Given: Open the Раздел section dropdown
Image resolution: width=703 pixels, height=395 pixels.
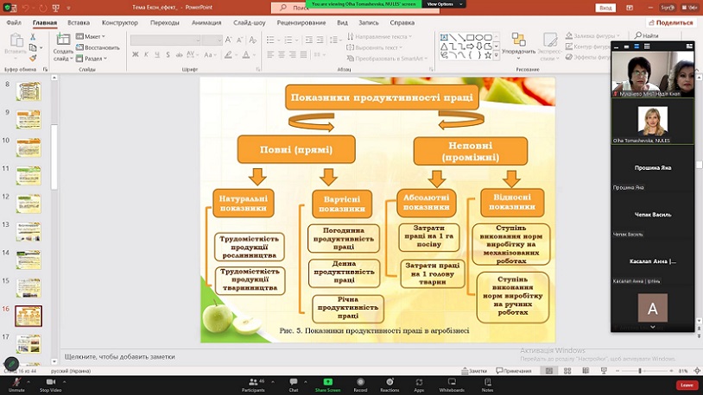Looking at the screenshot, I should [x=92, y=59].
